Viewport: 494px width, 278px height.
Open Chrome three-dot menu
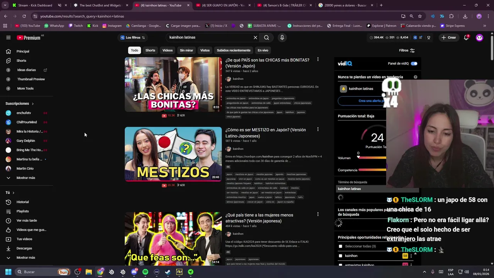point(489,16)
